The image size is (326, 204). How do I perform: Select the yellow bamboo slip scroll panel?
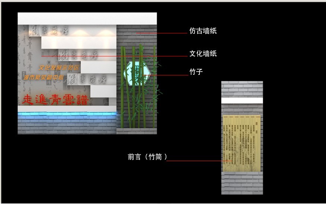tap(242, 143)
